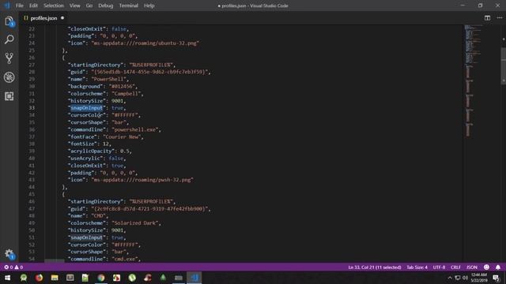Open the Action Center notifications
Screen dimensions: 506x284
(x=497, y=278)
